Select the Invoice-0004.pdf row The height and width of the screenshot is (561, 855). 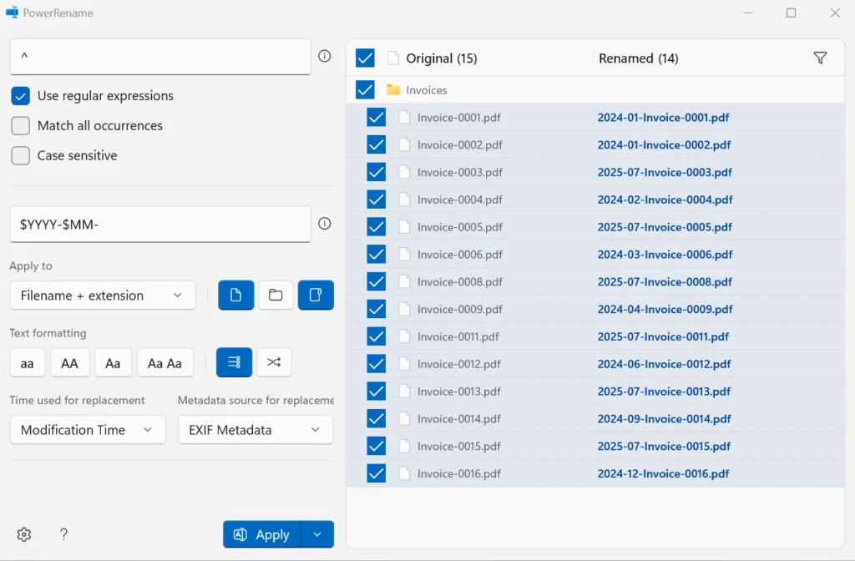(595, 200)
